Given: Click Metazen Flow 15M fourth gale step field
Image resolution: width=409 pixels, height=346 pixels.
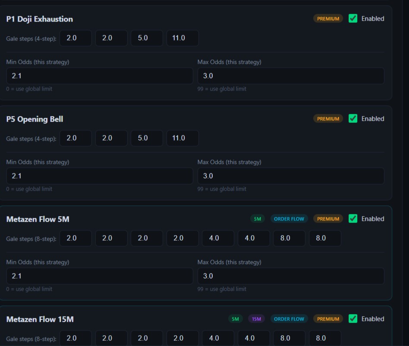Looking at the screenshot, I should 182,338.
